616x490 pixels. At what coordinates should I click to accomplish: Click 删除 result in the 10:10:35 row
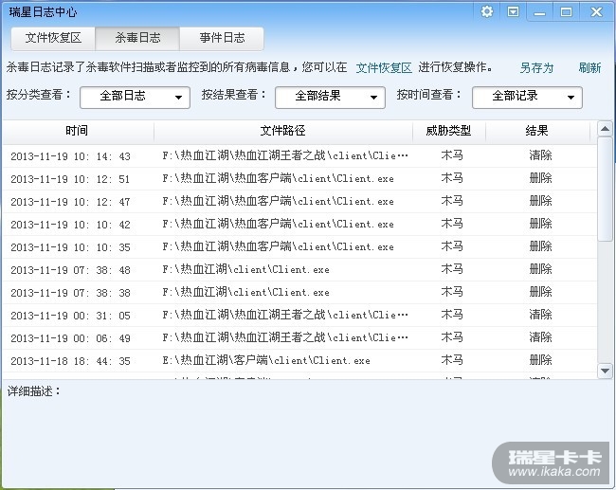pos(540,246)
